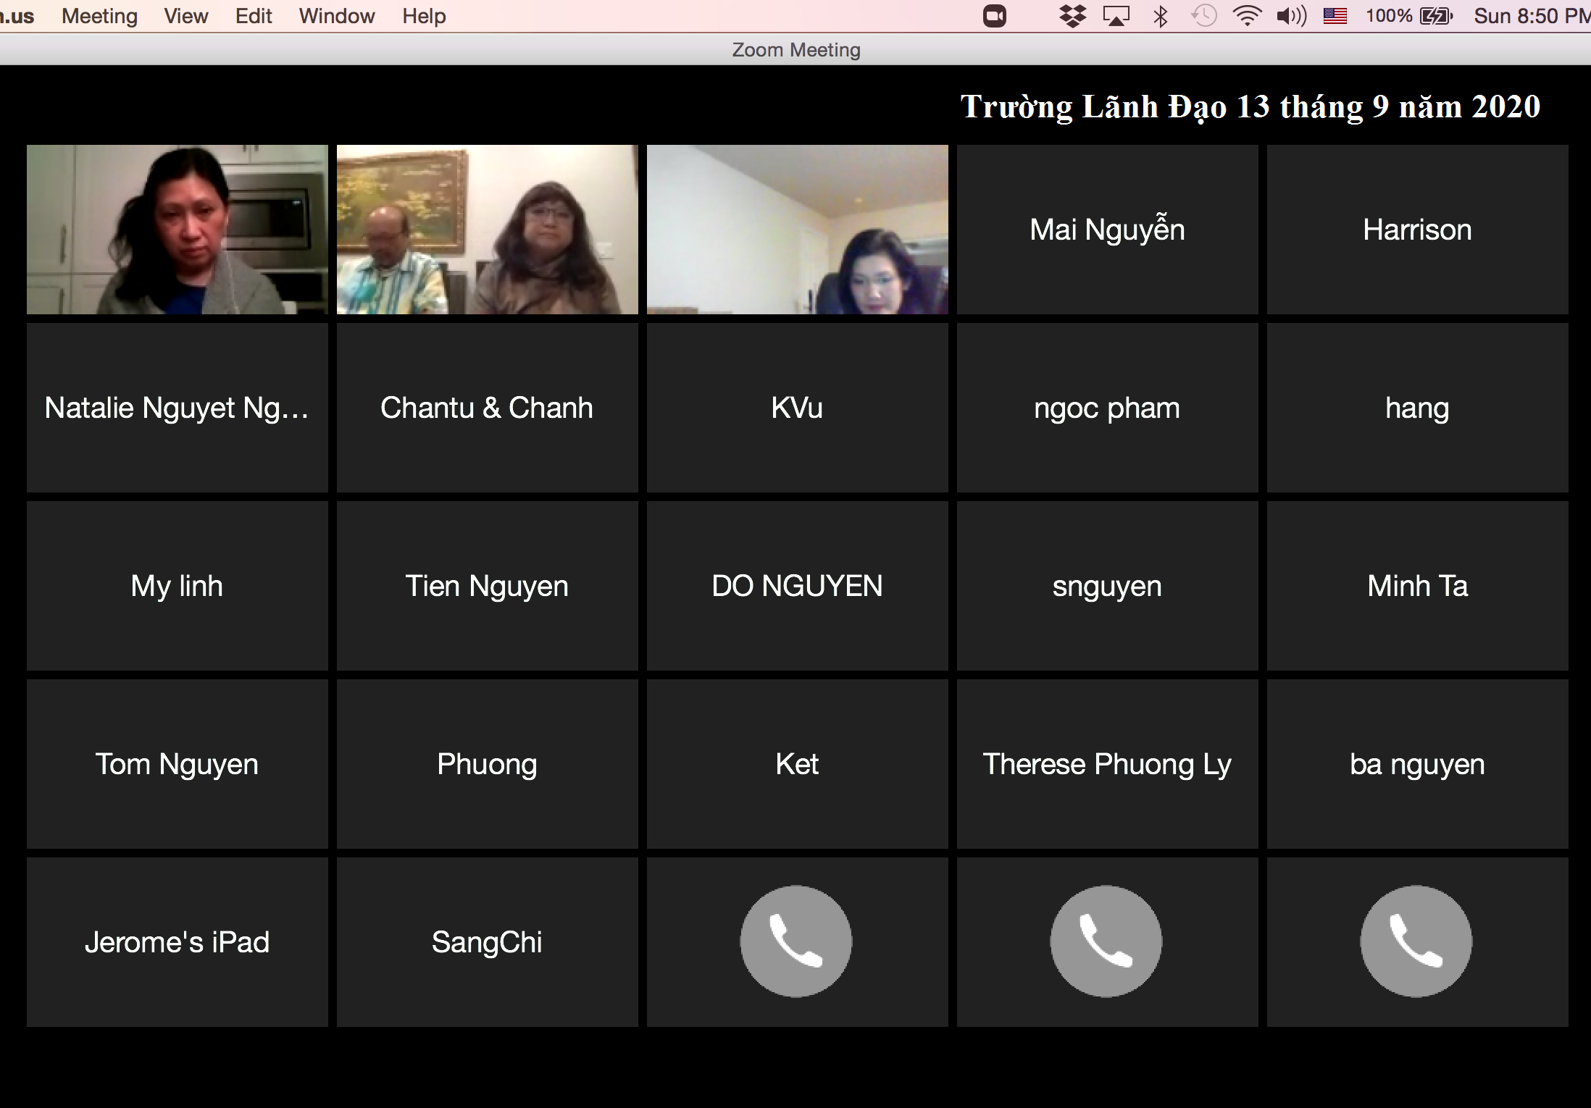The image size is (1591, 1108).
Task: Open the volume control icon
Action: point(1292,16)
